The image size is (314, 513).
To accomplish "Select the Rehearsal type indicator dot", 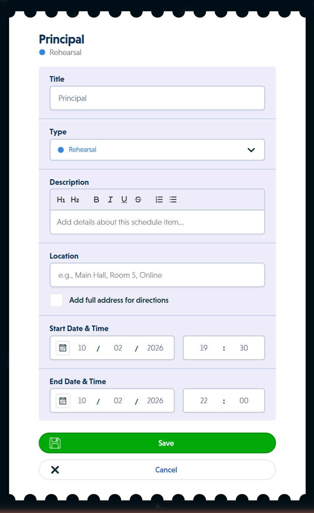I will (x=60, y=150).
